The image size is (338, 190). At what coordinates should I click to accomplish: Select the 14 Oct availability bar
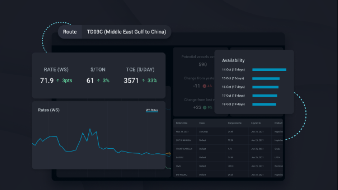(x=269, y=70)
